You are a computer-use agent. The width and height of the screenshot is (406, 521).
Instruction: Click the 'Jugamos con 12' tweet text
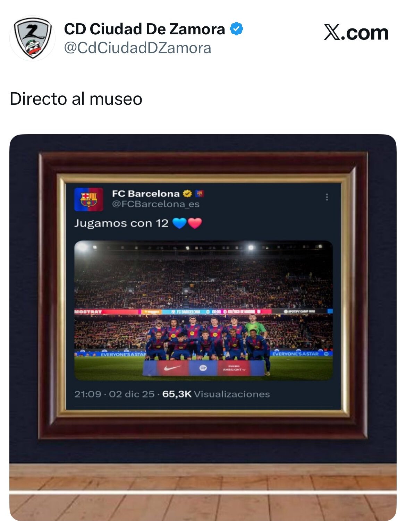click(121, 223)
